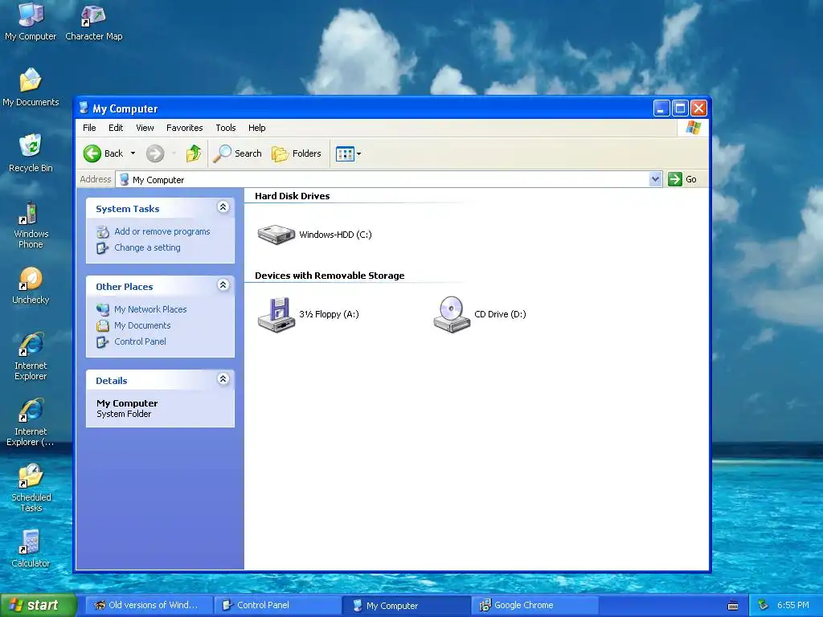Click the keyboard icon in the taskbar

tap(733, 606)
